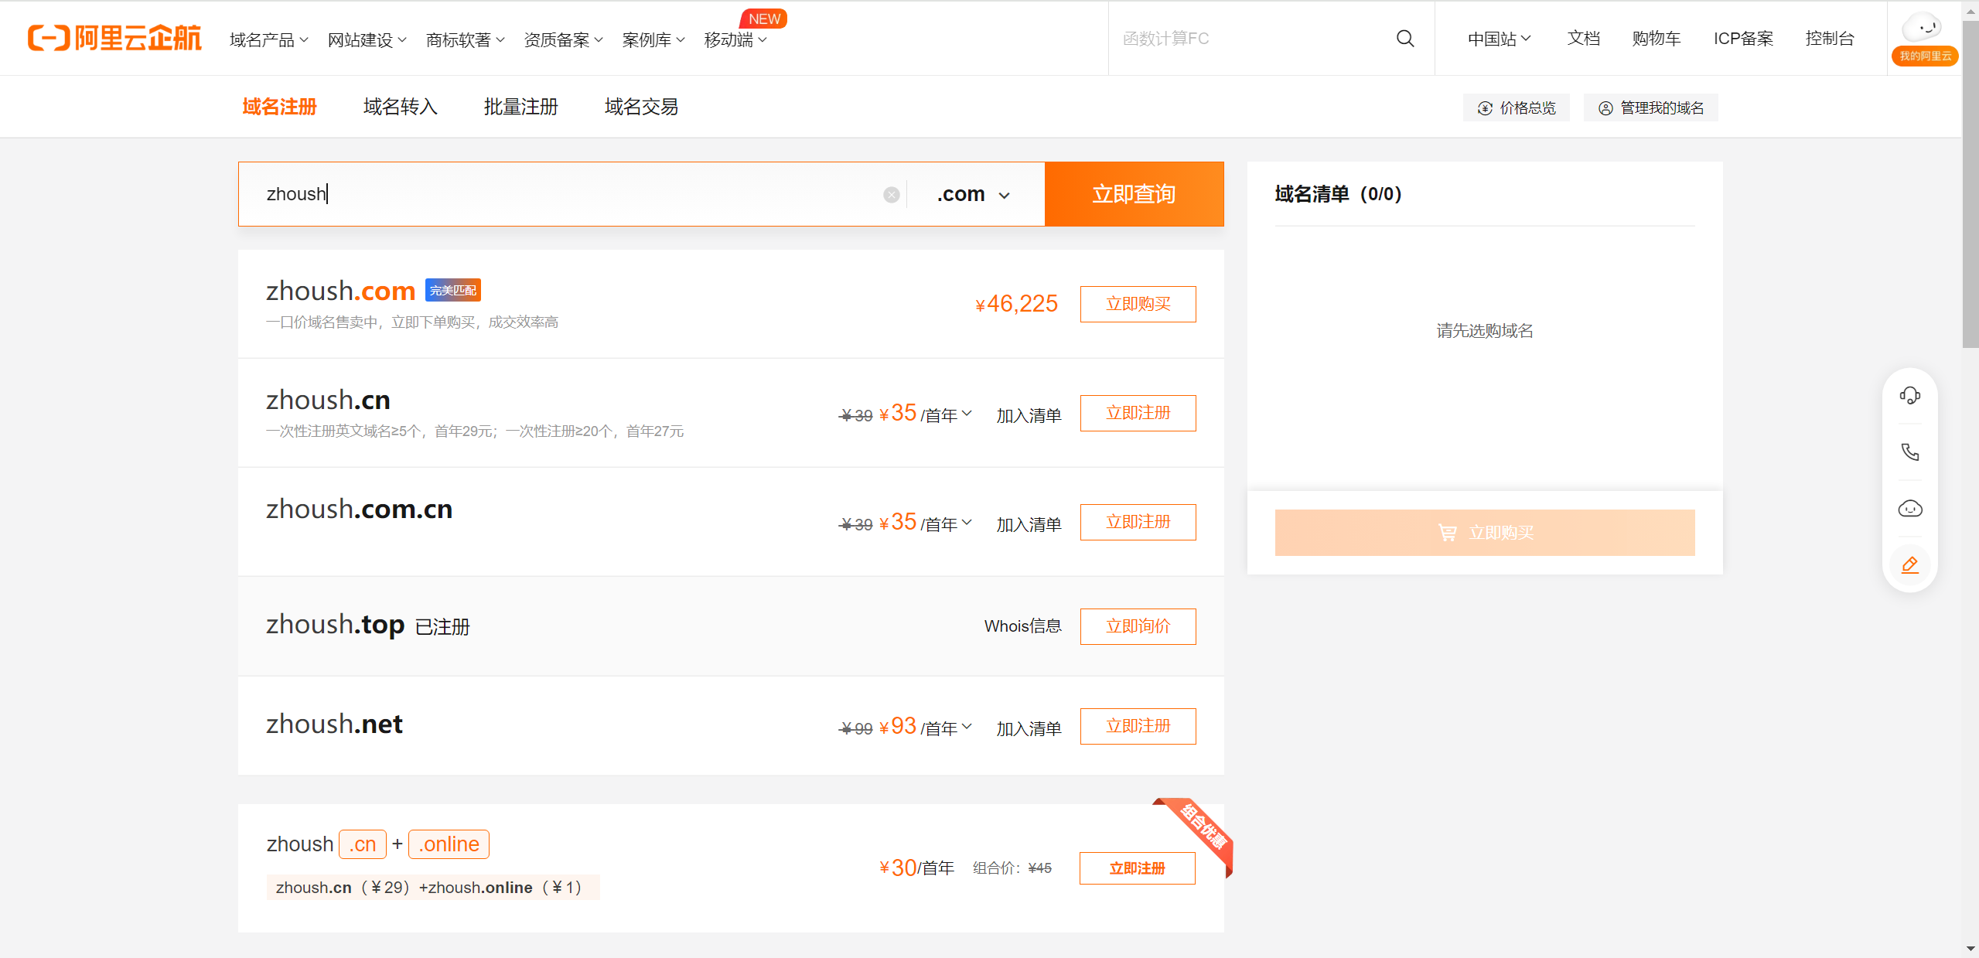Add zhoush.com.cn to the list
Viewport: 1979px width, 958px height.
[1029, 524]
